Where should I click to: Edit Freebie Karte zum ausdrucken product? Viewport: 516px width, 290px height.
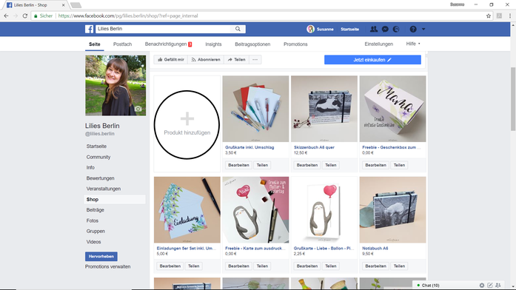[x=238, y=266]
